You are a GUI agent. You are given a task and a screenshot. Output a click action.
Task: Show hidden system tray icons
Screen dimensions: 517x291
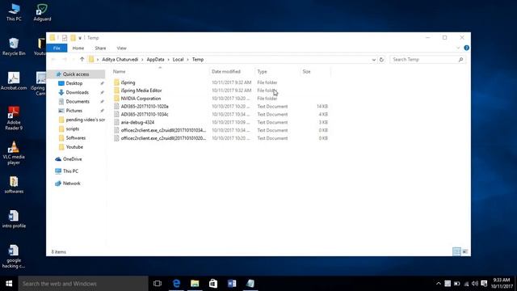click(438, 284)
